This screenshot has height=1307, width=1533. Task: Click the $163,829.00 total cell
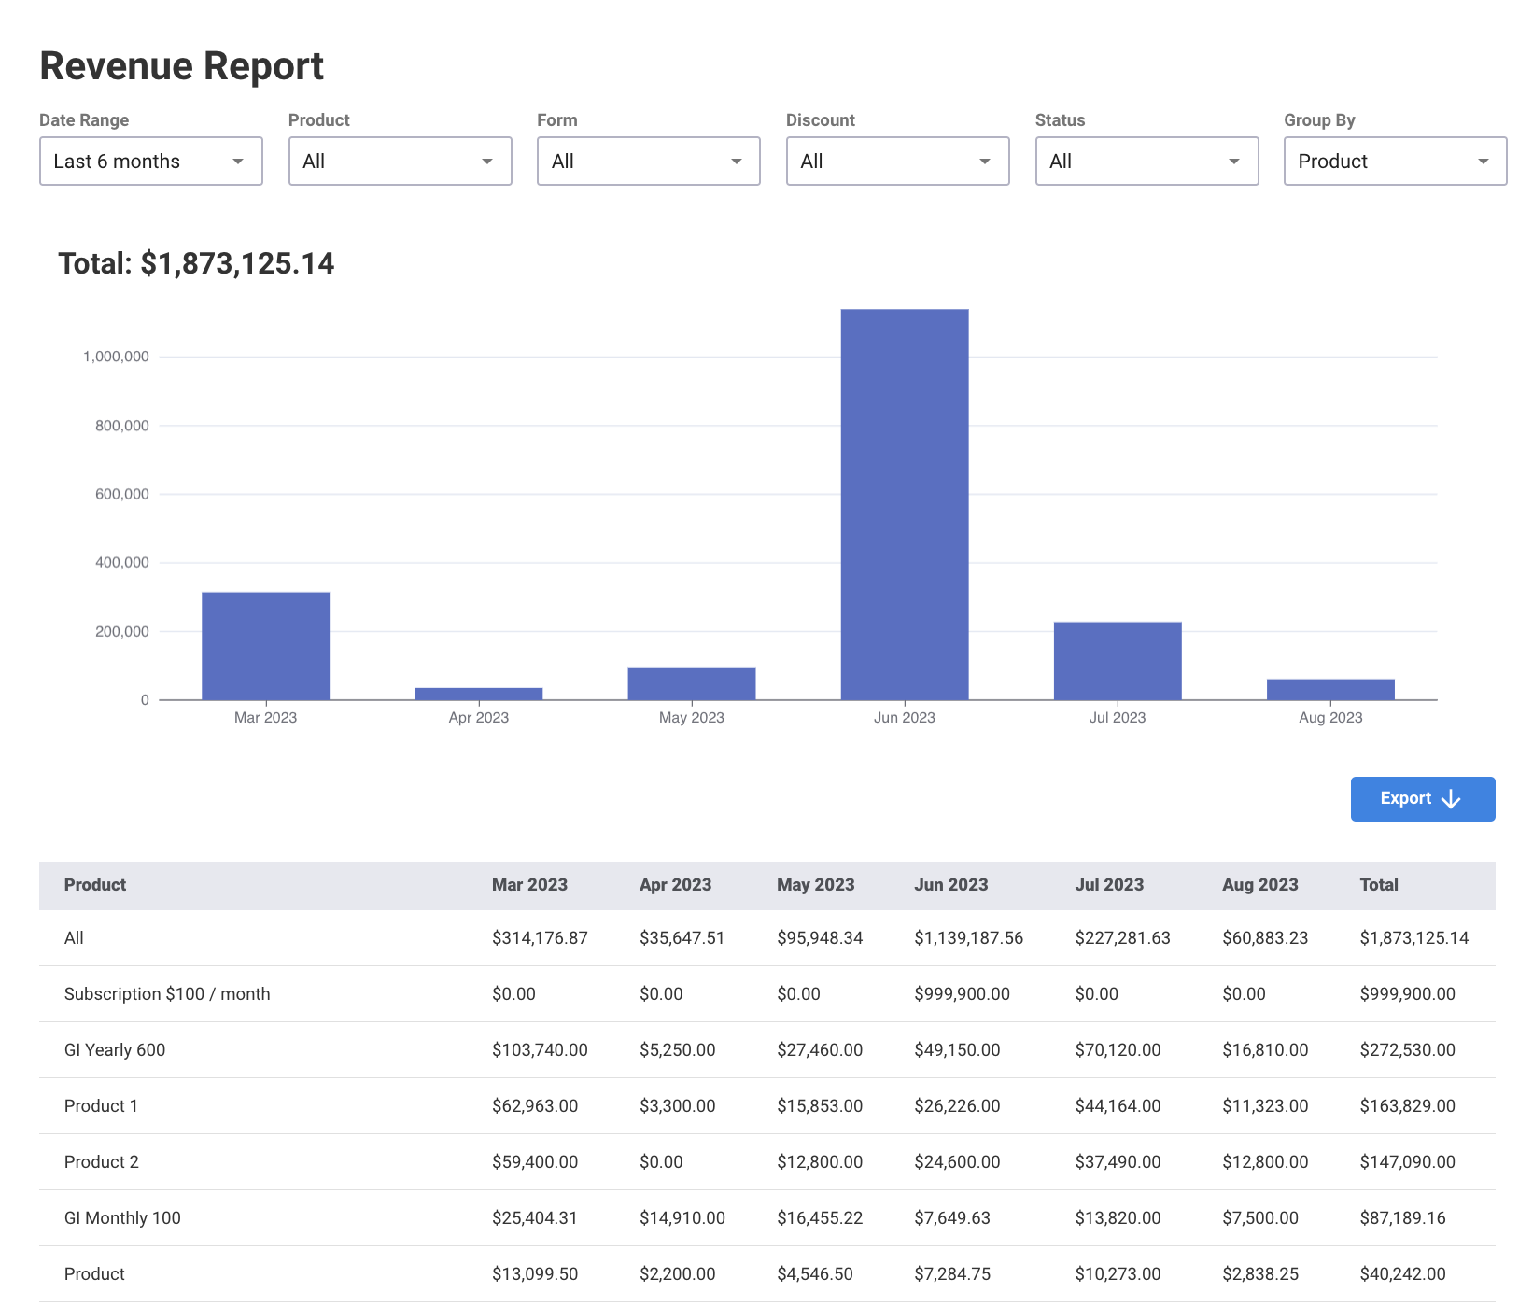1407,1106
